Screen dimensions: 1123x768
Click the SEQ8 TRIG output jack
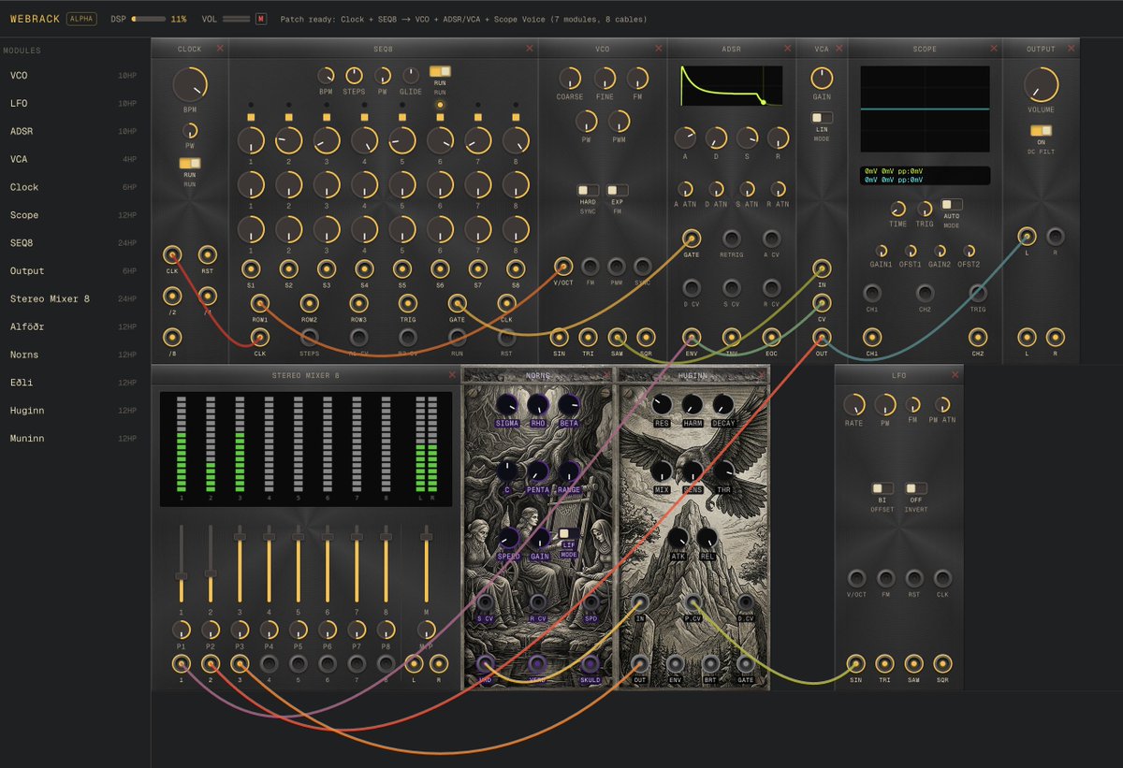pyautogui.click(x=407, y=303)
